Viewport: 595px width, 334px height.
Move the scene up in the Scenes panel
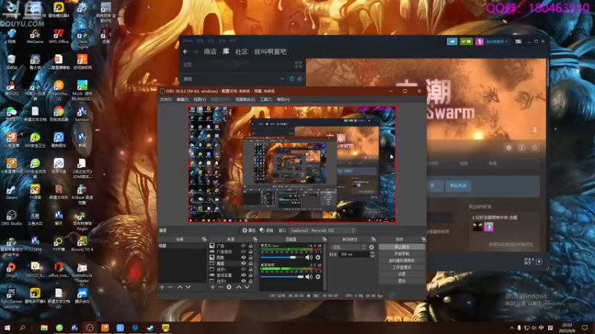pos(180,287)
